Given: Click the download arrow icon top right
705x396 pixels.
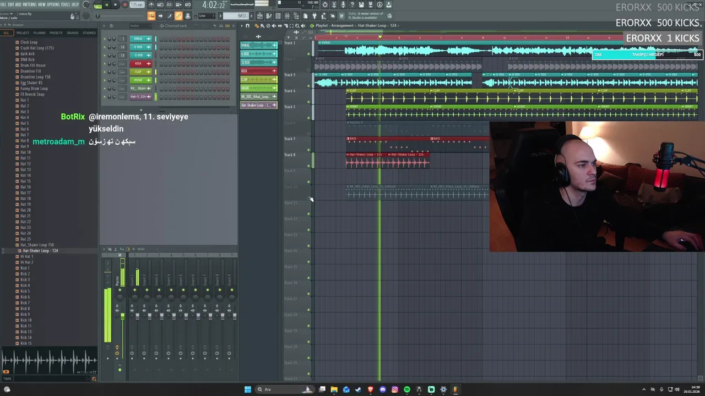Looking at the screenshot, I should pos(388,4).
